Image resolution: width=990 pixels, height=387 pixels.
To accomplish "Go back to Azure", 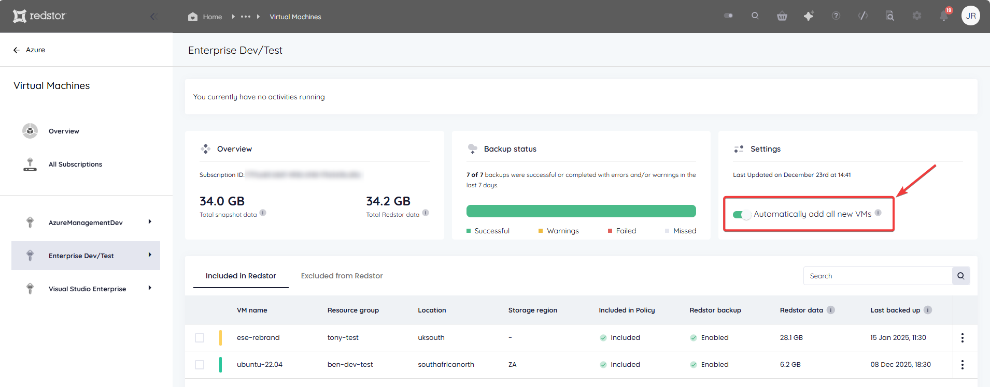I will 29,50.
